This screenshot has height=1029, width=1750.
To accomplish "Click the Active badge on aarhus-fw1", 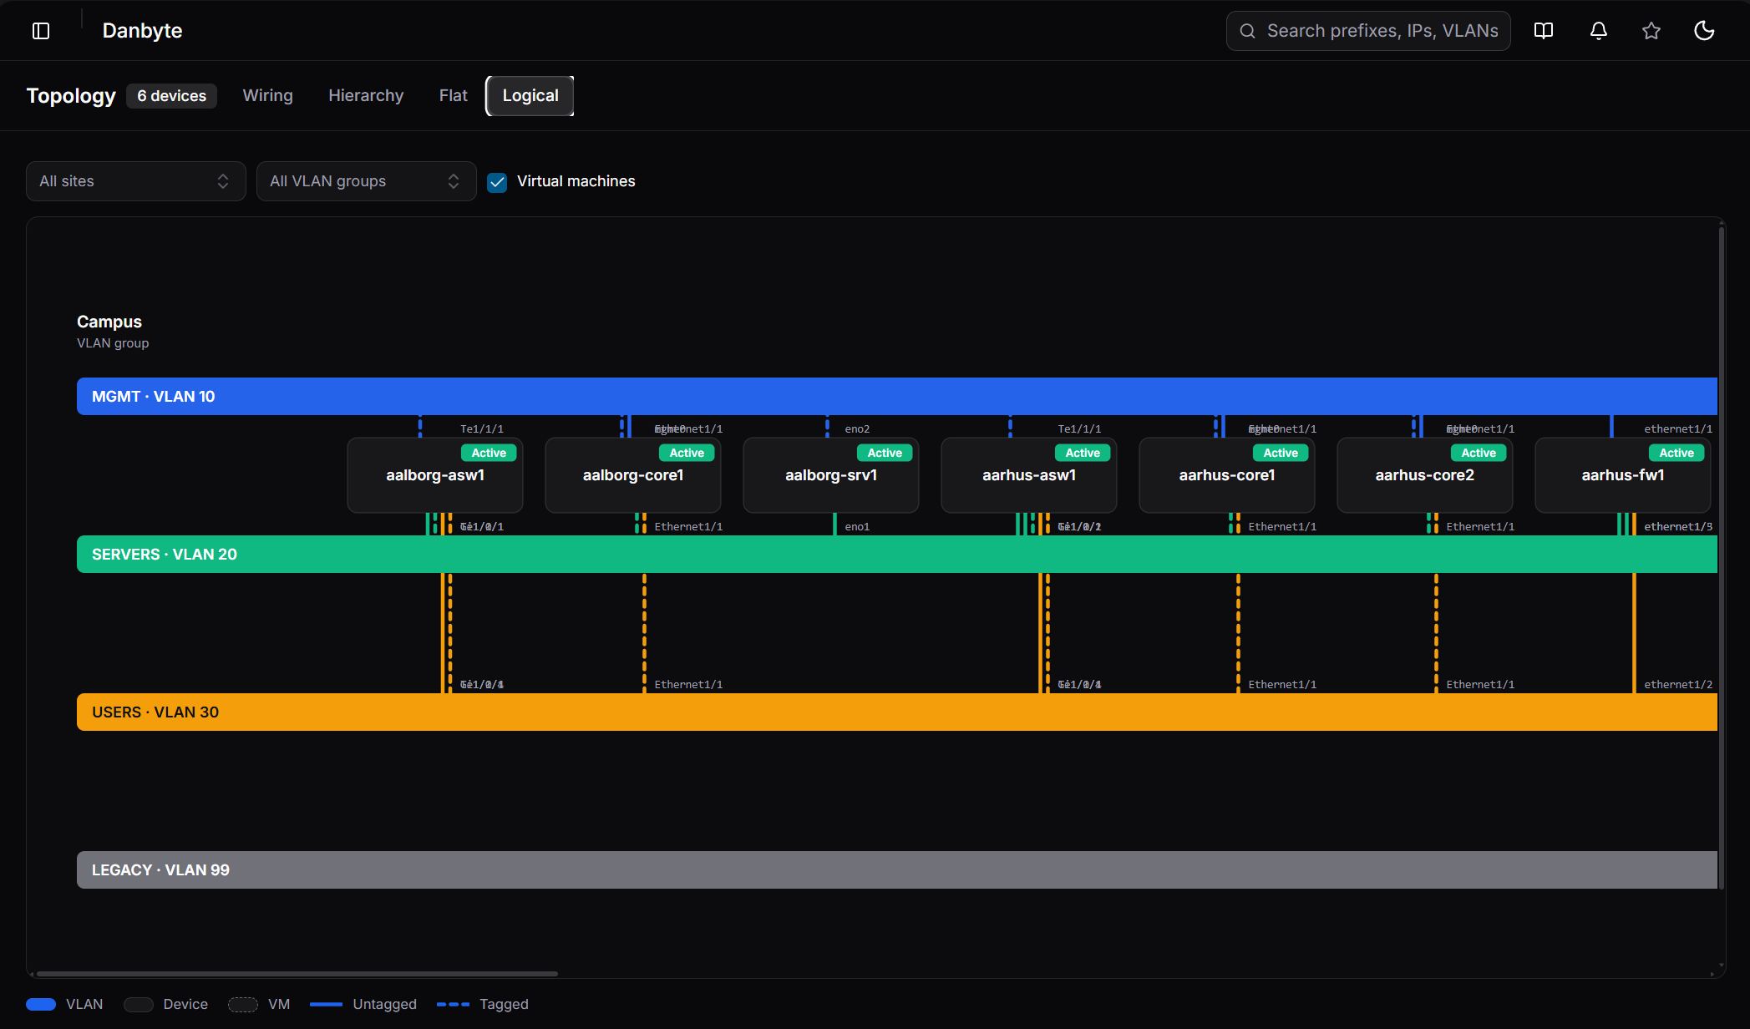I will (1676, 453).
